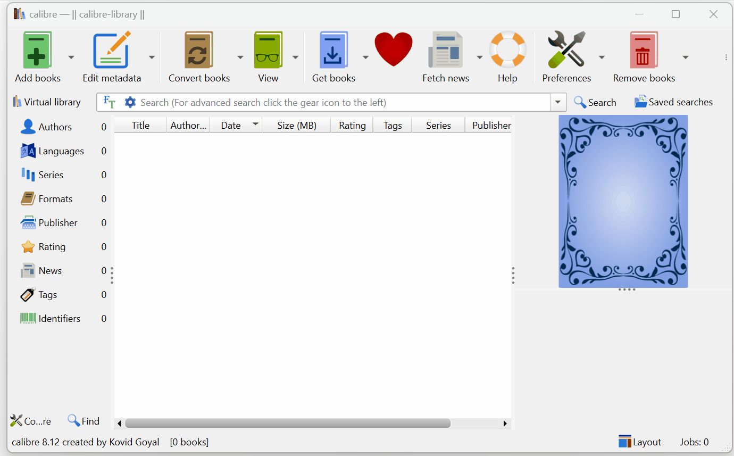This screenshot has height=456, width=734.
Task: Open the donate heart icon
Action: click(394, 49)
